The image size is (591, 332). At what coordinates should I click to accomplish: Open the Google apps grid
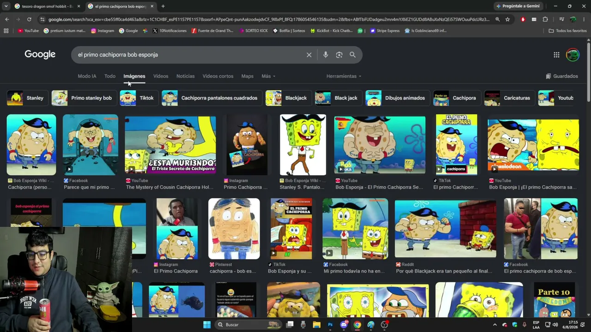coord(556,55)
